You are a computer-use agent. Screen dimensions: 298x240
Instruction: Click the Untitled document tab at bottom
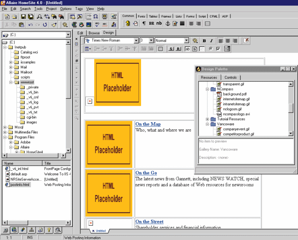click(x=99, y=231)
